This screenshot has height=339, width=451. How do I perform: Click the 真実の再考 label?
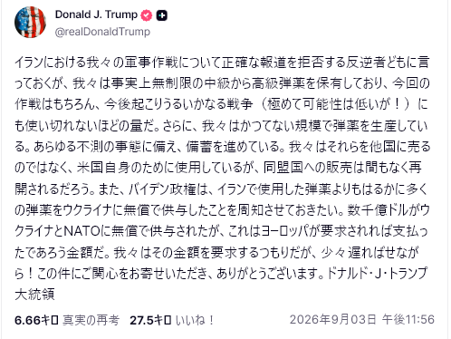click(91, 320)
